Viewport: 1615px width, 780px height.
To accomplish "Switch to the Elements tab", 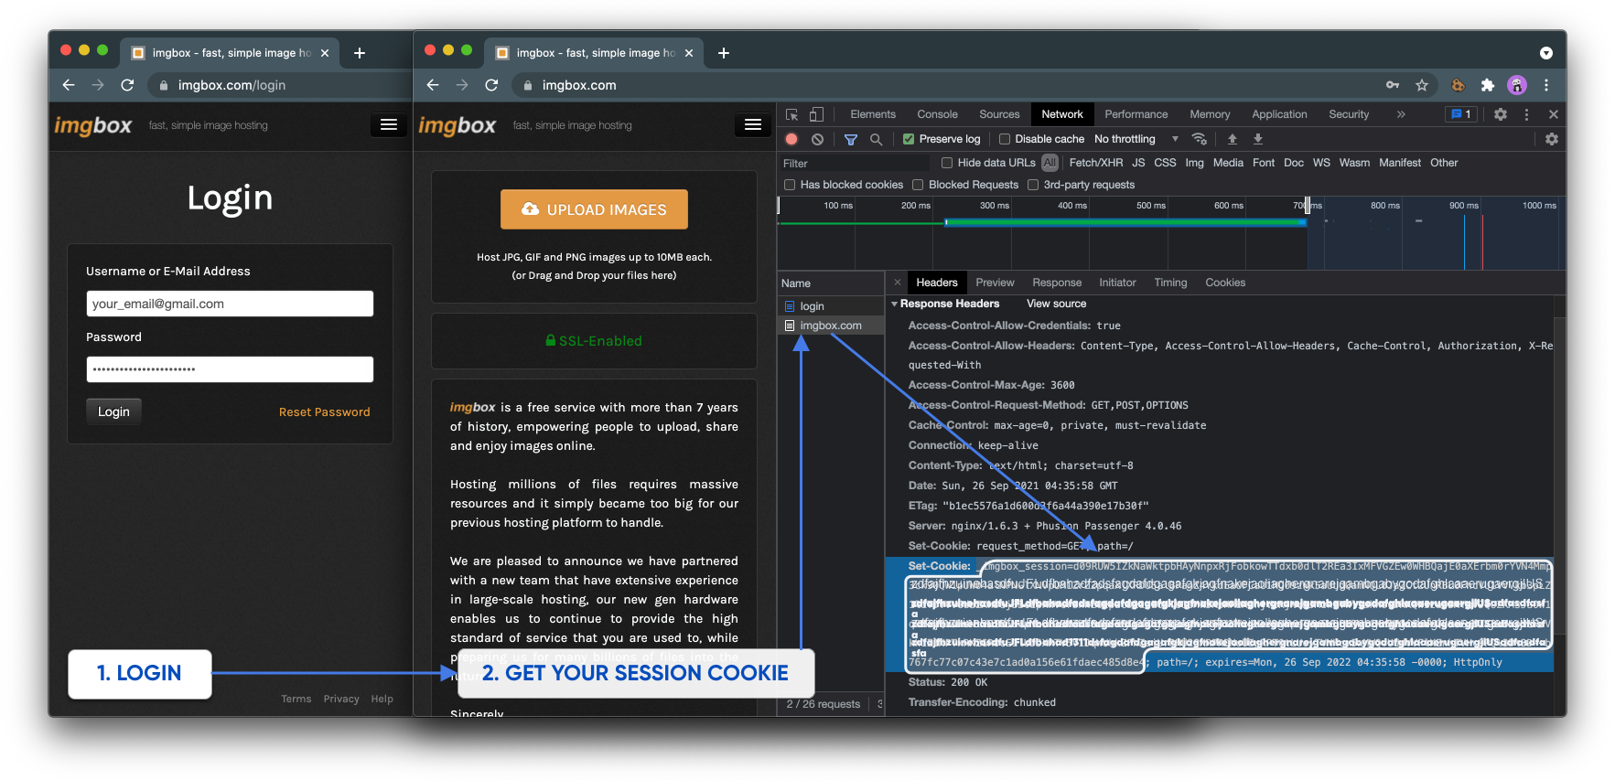I will [873, 114].
